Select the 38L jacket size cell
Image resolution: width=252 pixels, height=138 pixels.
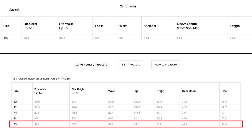[x=6, y=38]
